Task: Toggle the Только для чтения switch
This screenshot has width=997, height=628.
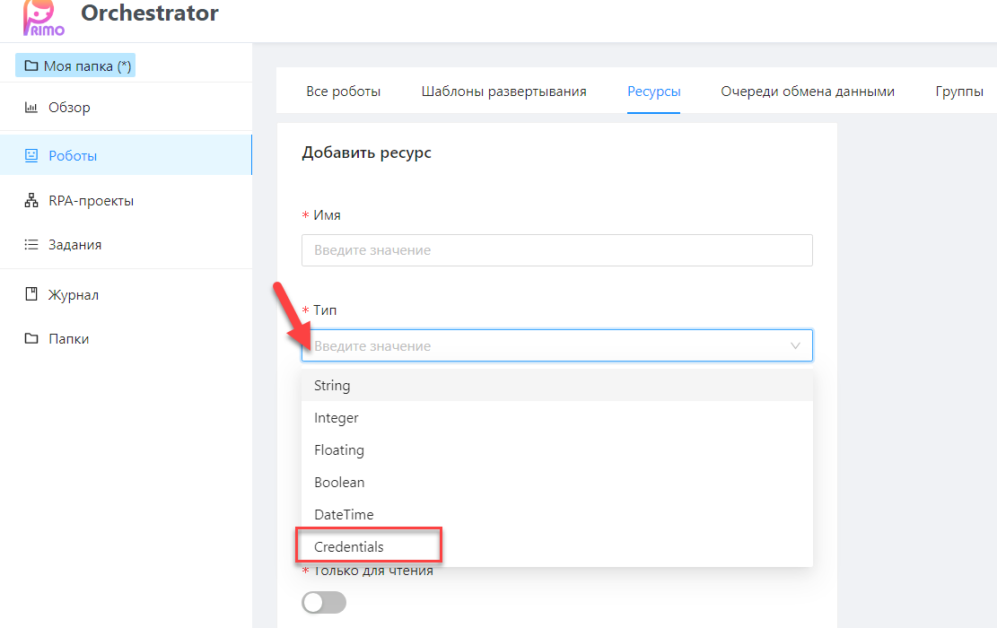Action: [324, 603]
